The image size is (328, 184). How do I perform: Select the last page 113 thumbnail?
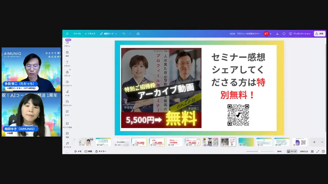[300, 142]
